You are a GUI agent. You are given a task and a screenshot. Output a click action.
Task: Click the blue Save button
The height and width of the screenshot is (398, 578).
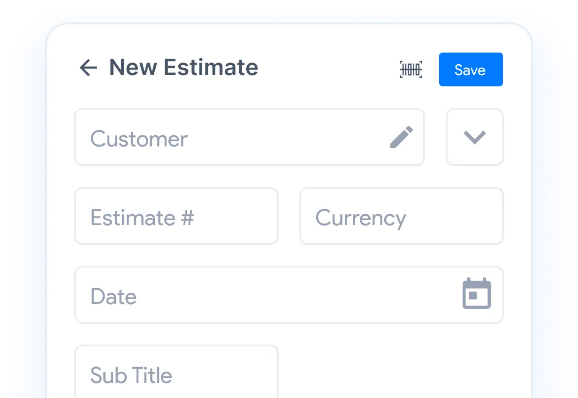click(471, 69)
